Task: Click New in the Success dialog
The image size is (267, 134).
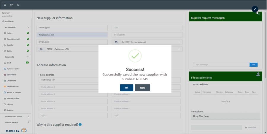Action: (x=142, y=88)
